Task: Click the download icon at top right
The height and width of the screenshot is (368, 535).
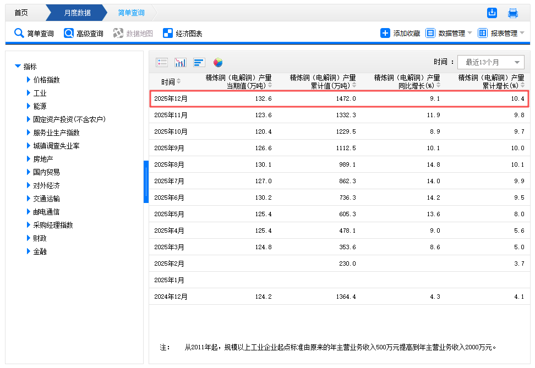Action: coord(492,13)
